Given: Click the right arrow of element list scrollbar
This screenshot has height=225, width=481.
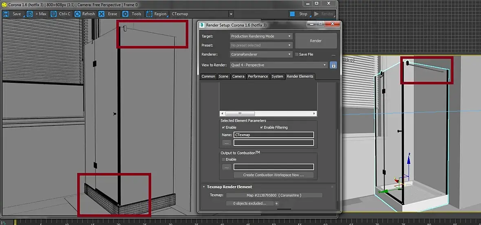Looking at the screenshot, I should (314, 113).
